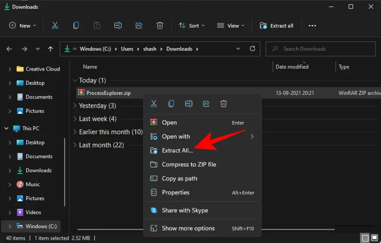Screen dimensions: 381x243
Task: Click the Rename icon in the context menu
Action: pyautogui.click(x=189, y=103)
